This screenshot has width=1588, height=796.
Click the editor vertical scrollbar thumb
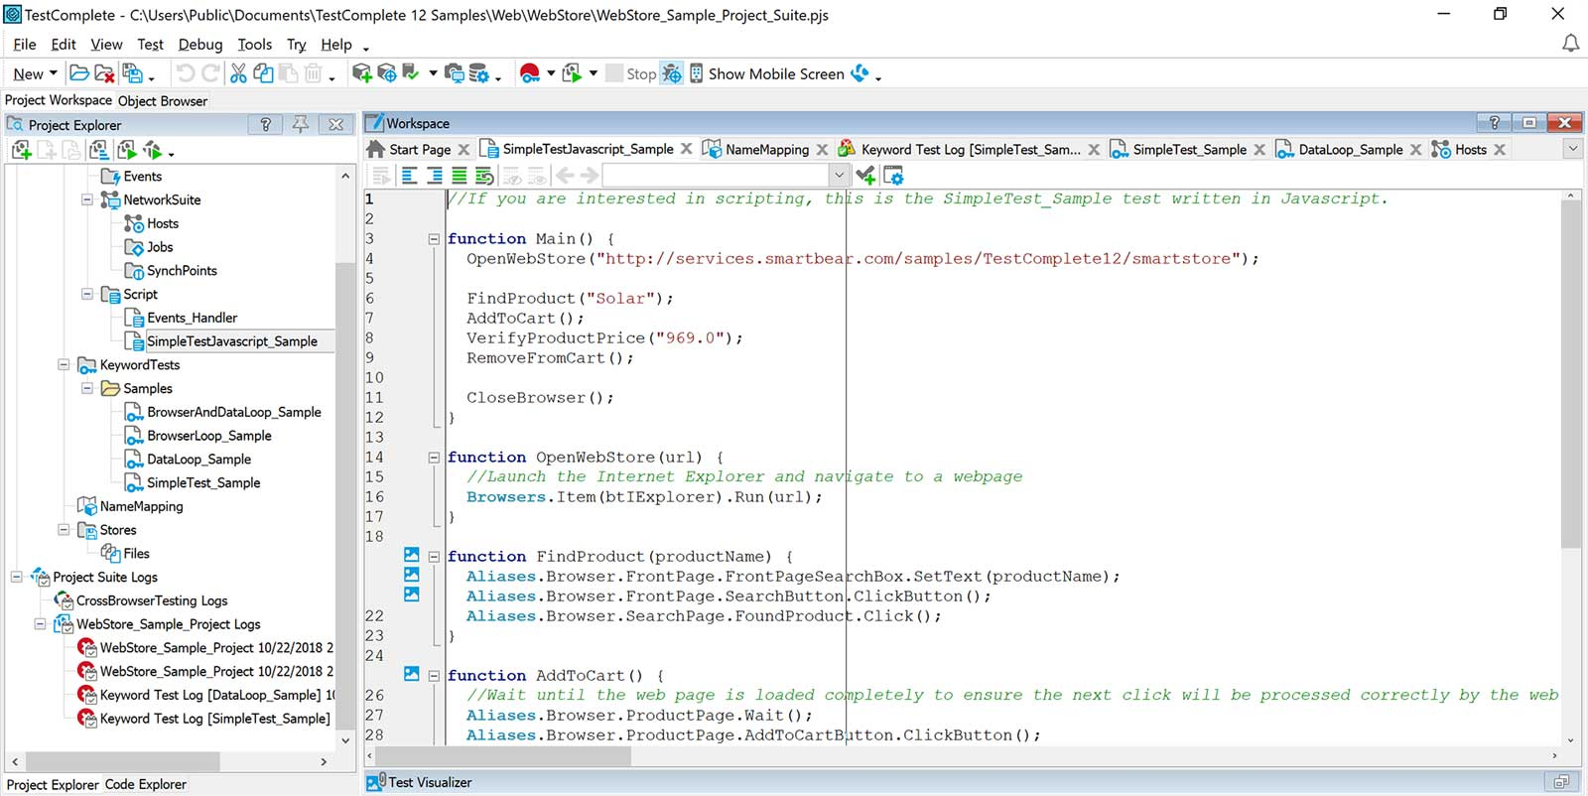[x=1570, y=375]
